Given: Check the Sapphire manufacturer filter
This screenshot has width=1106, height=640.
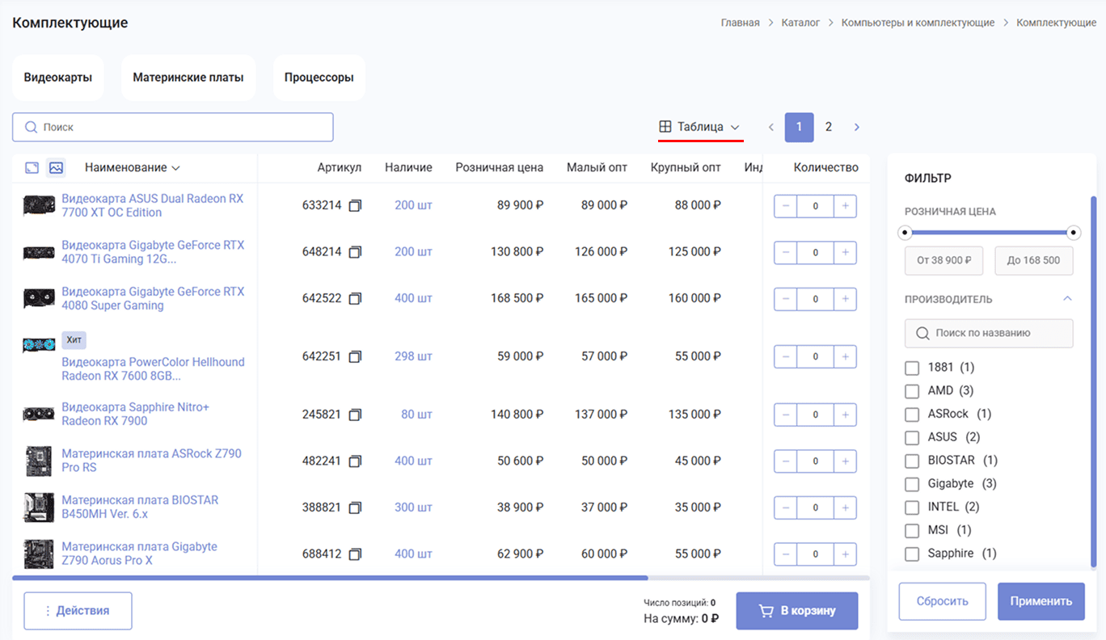Looking at the screenshot, I should [912, 554].
